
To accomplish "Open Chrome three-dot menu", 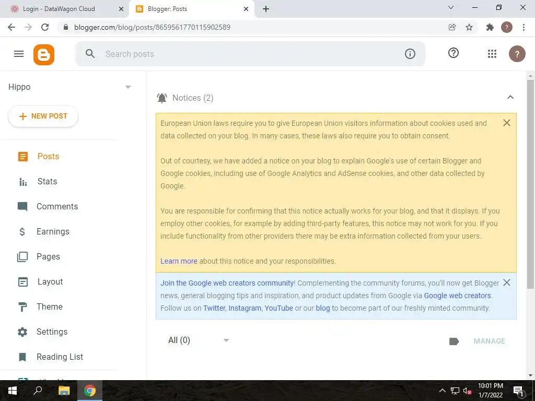I will click(524, 27).
